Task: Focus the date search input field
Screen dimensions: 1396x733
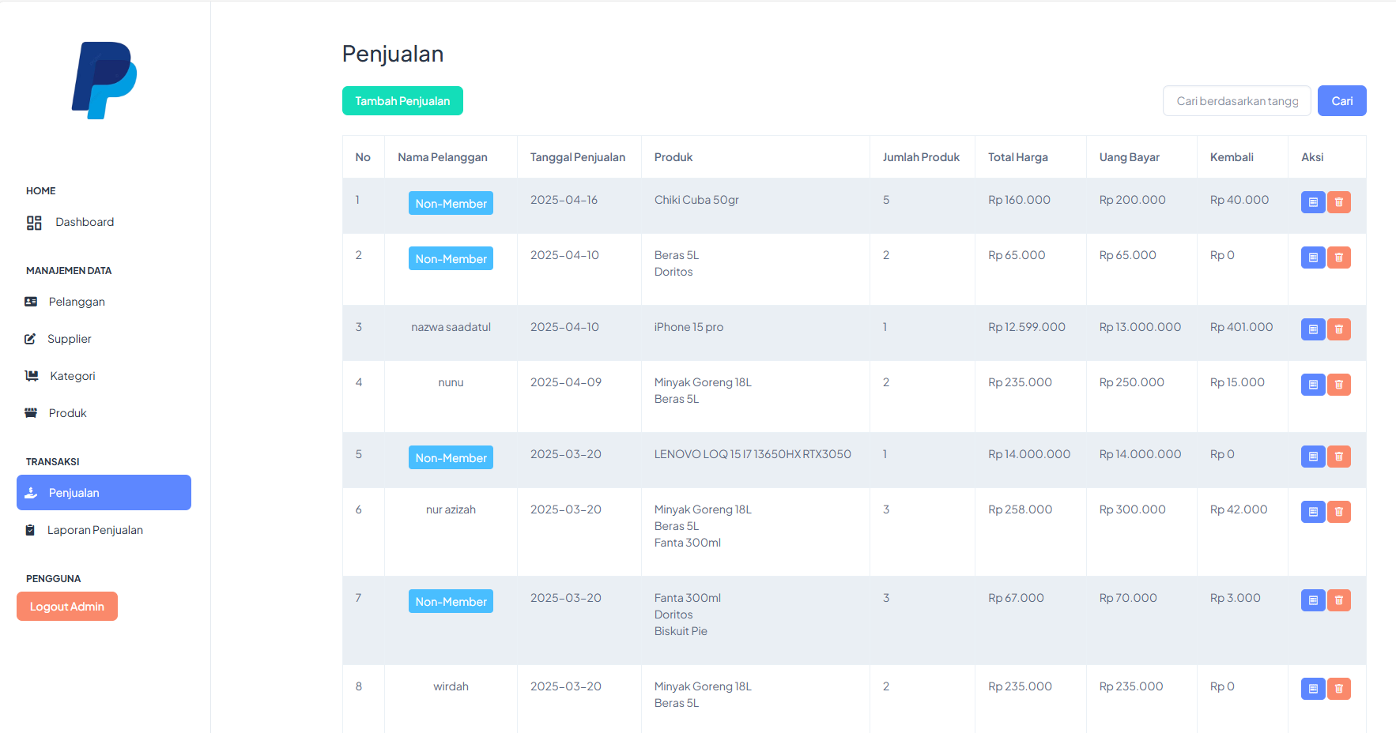Action: click(1237, 101)
